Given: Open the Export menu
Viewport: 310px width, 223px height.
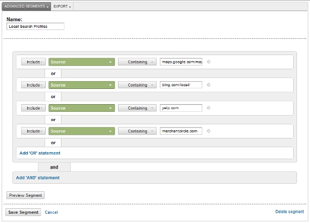Looking at the screenshot, I should point(62,7).
